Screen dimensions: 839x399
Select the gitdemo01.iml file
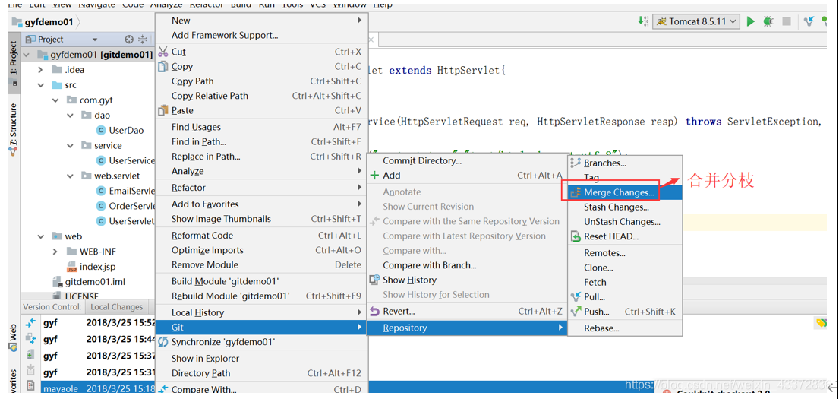89,282
